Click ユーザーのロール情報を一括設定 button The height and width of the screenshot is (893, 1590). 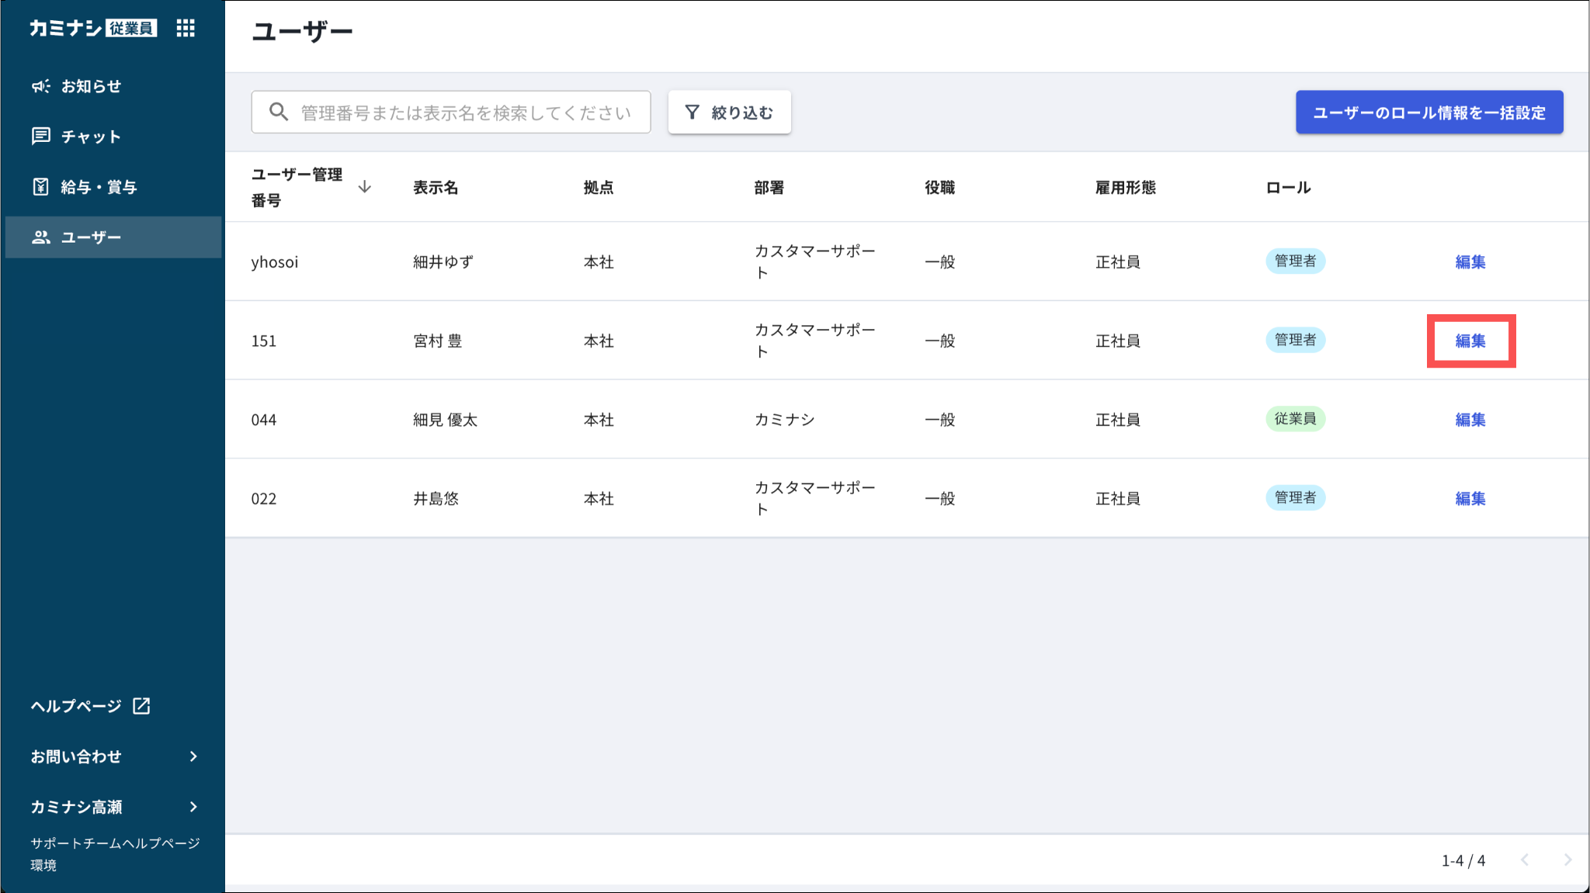1429,112
